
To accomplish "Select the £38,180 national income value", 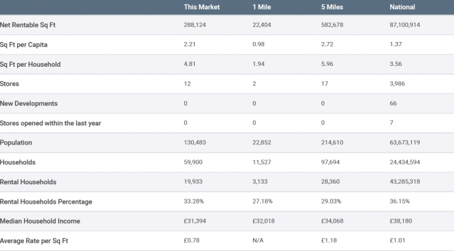I will 401,221.
